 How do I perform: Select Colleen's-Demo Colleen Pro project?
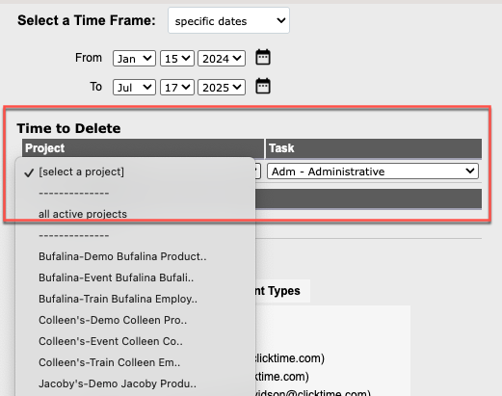click(x=135, y=320)
